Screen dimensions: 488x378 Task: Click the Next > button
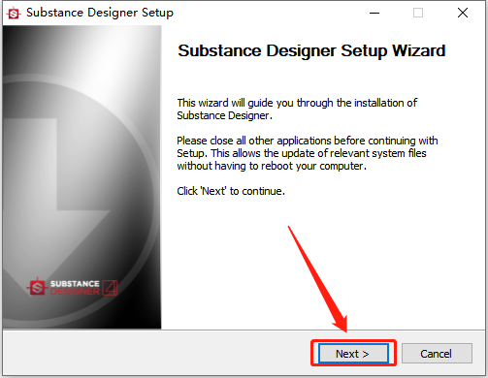tap(353, 354)
